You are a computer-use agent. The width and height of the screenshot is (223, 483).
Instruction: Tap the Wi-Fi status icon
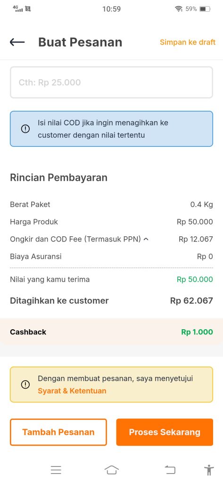click(x=179, y=9)
